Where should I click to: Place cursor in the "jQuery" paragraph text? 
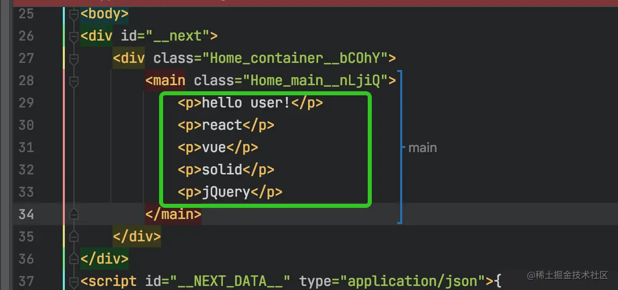pyautogui.click(x=226, y=192)
